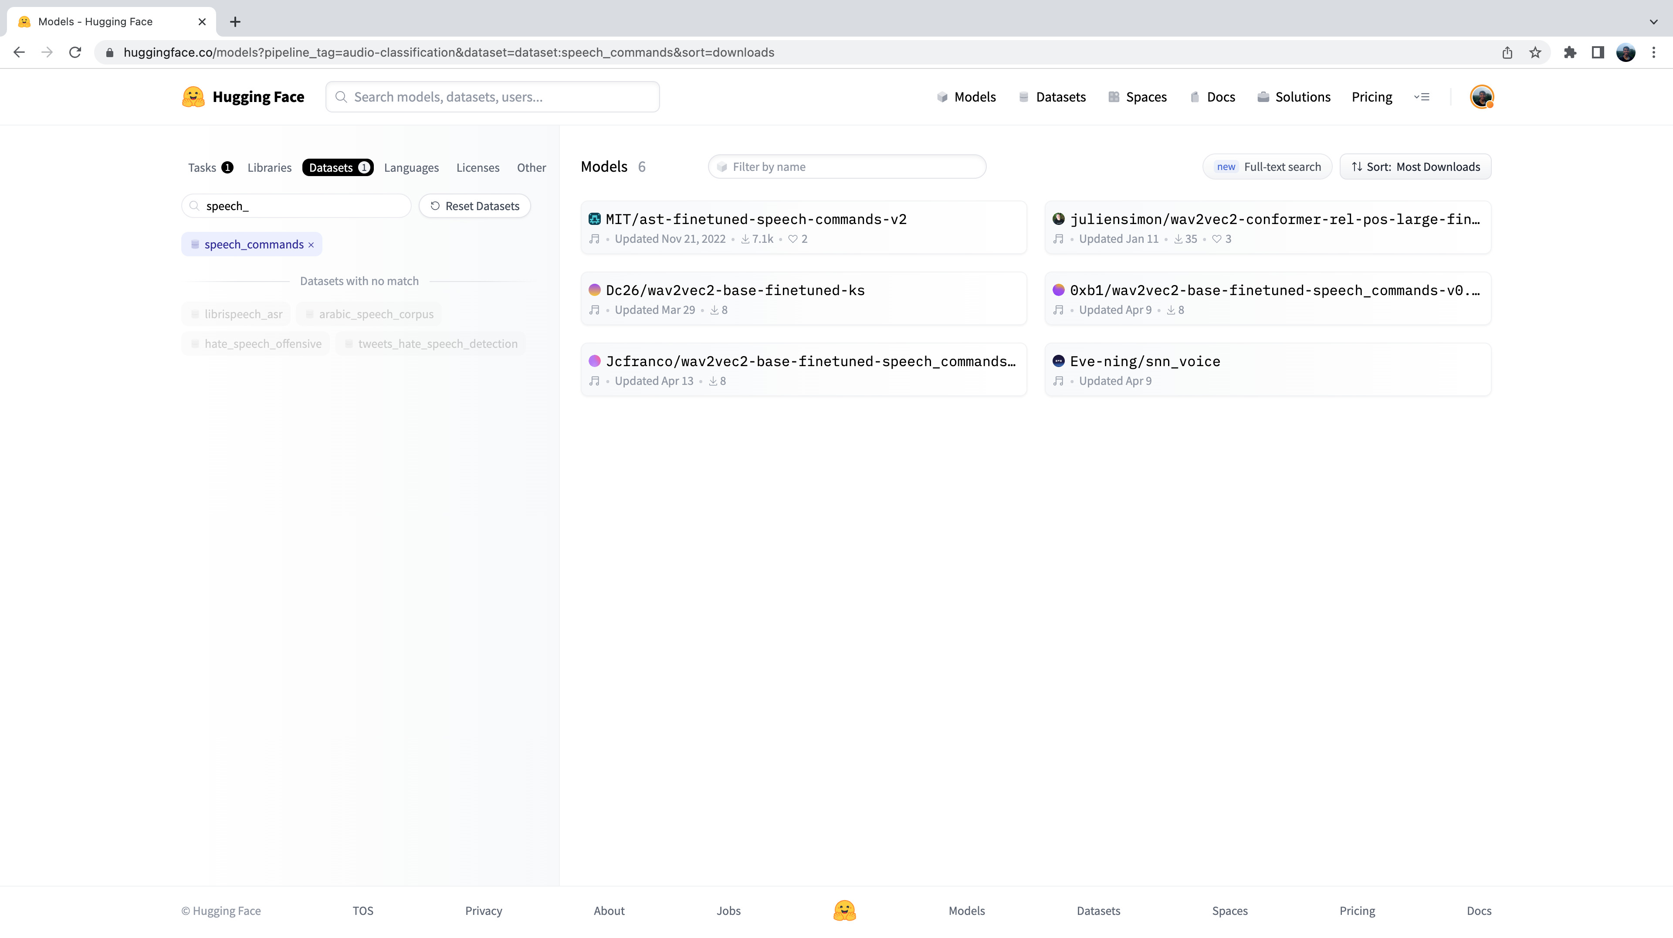Open the browser side panel icon
The height and width of the screenshot is (938, 1673).
1598,53
